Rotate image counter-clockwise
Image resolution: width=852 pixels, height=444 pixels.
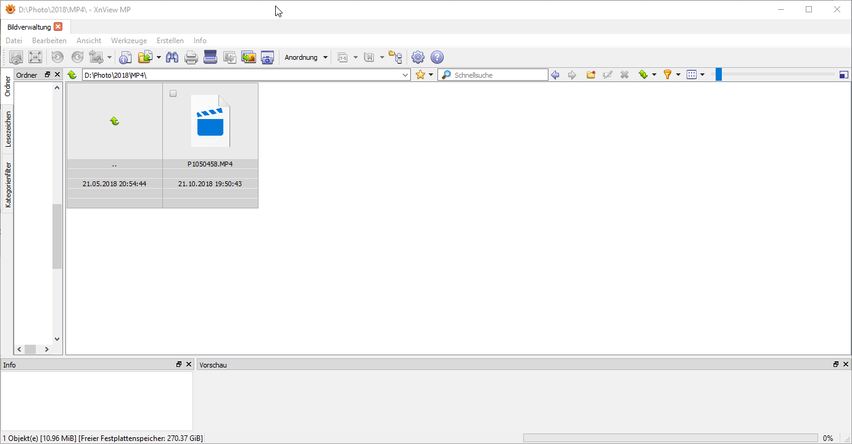point(57,57)
